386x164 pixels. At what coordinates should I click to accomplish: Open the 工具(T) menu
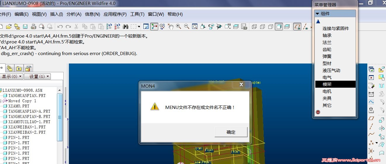coord(137,14)
